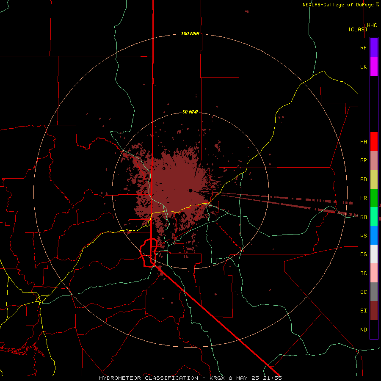Click the IC light pink legend swatch
Viewport: 381px width, 381px height.
pos(374,273)
